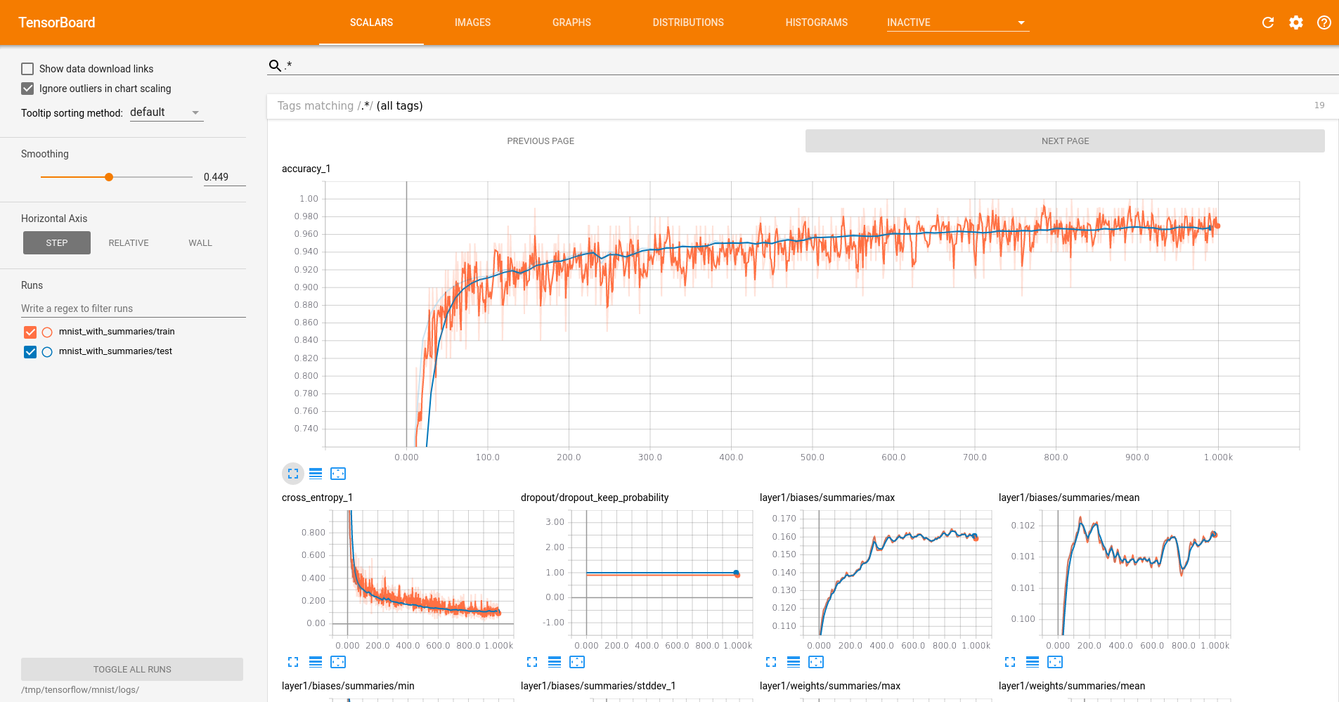1339x702 pixels.
Task: Go to NEXT PAGE of charts
Action: (1065, 141)
